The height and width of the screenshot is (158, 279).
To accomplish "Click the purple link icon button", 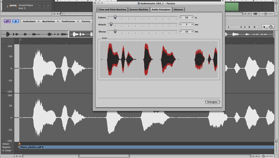I will point(7,21).
